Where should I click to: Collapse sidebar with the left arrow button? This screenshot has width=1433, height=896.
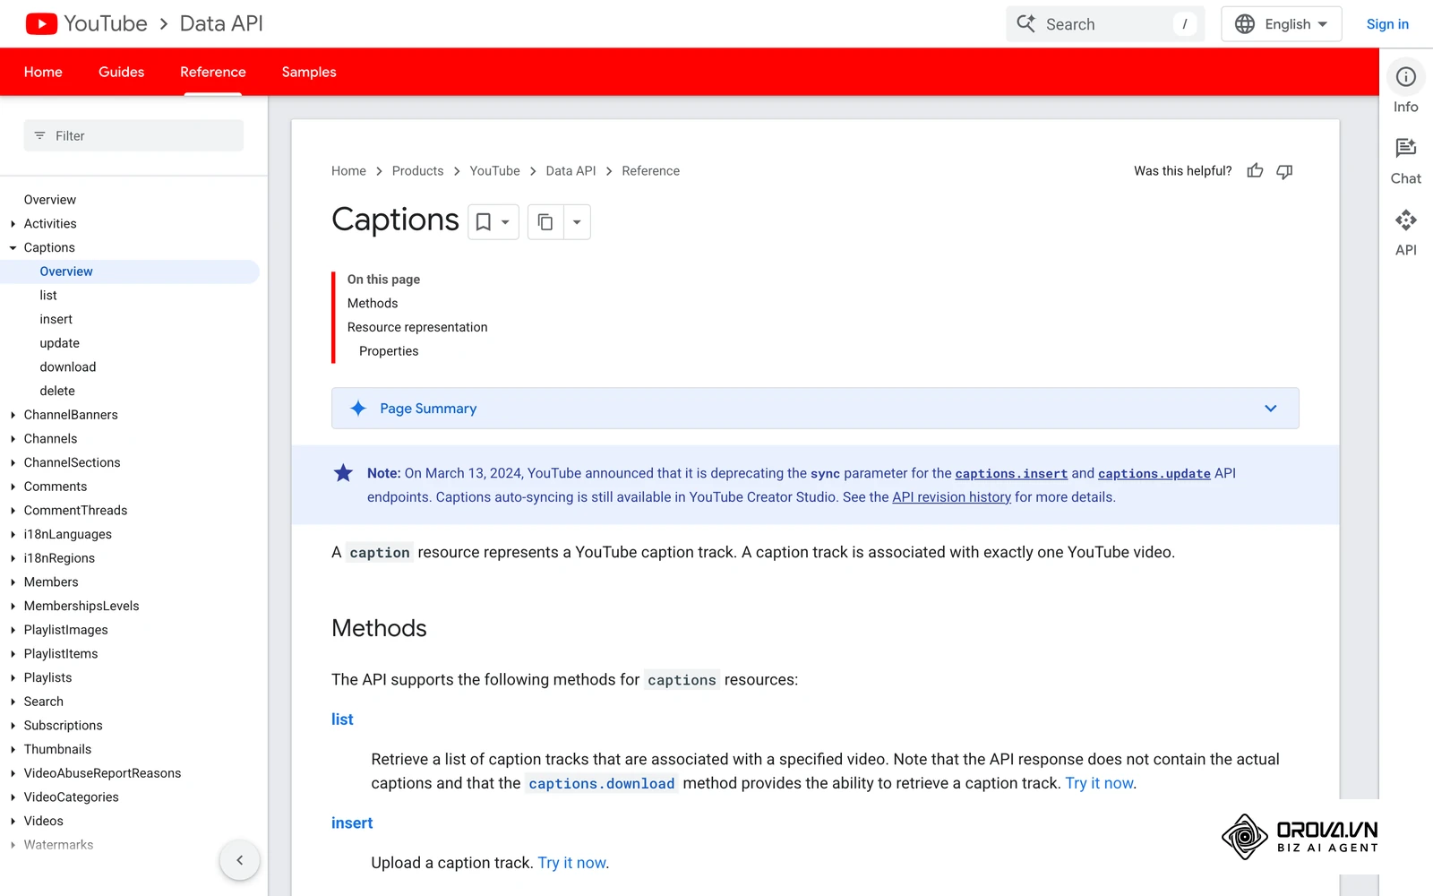[239, 860]
